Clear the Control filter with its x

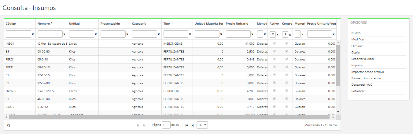pos(290,34)
